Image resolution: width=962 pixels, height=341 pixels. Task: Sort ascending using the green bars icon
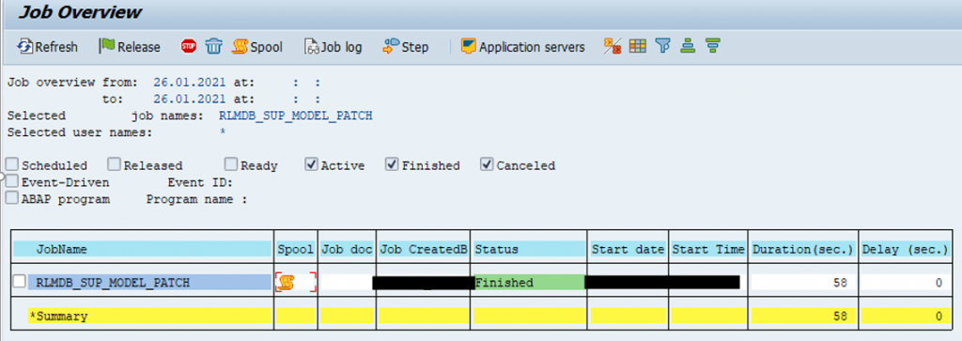click(x=687, y=46)
